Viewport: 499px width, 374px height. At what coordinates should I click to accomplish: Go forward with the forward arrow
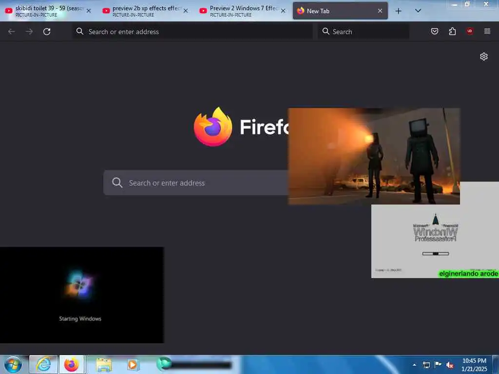(x=29, y=32)
